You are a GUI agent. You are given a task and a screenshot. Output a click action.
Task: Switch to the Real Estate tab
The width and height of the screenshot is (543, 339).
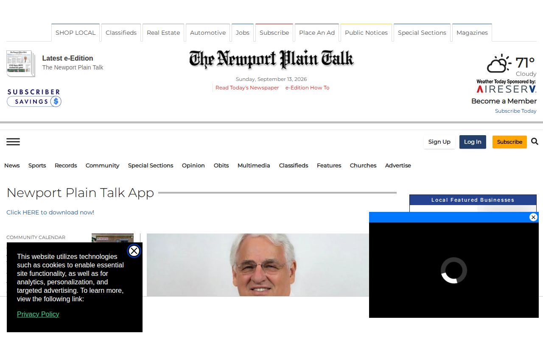pyautogui.click(x=163, y=33)
